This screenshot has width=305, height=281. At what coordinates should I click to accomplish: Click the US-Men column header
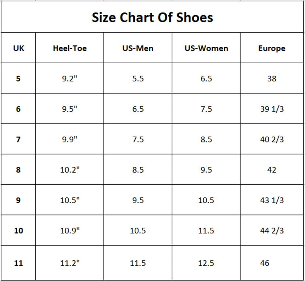138,48
